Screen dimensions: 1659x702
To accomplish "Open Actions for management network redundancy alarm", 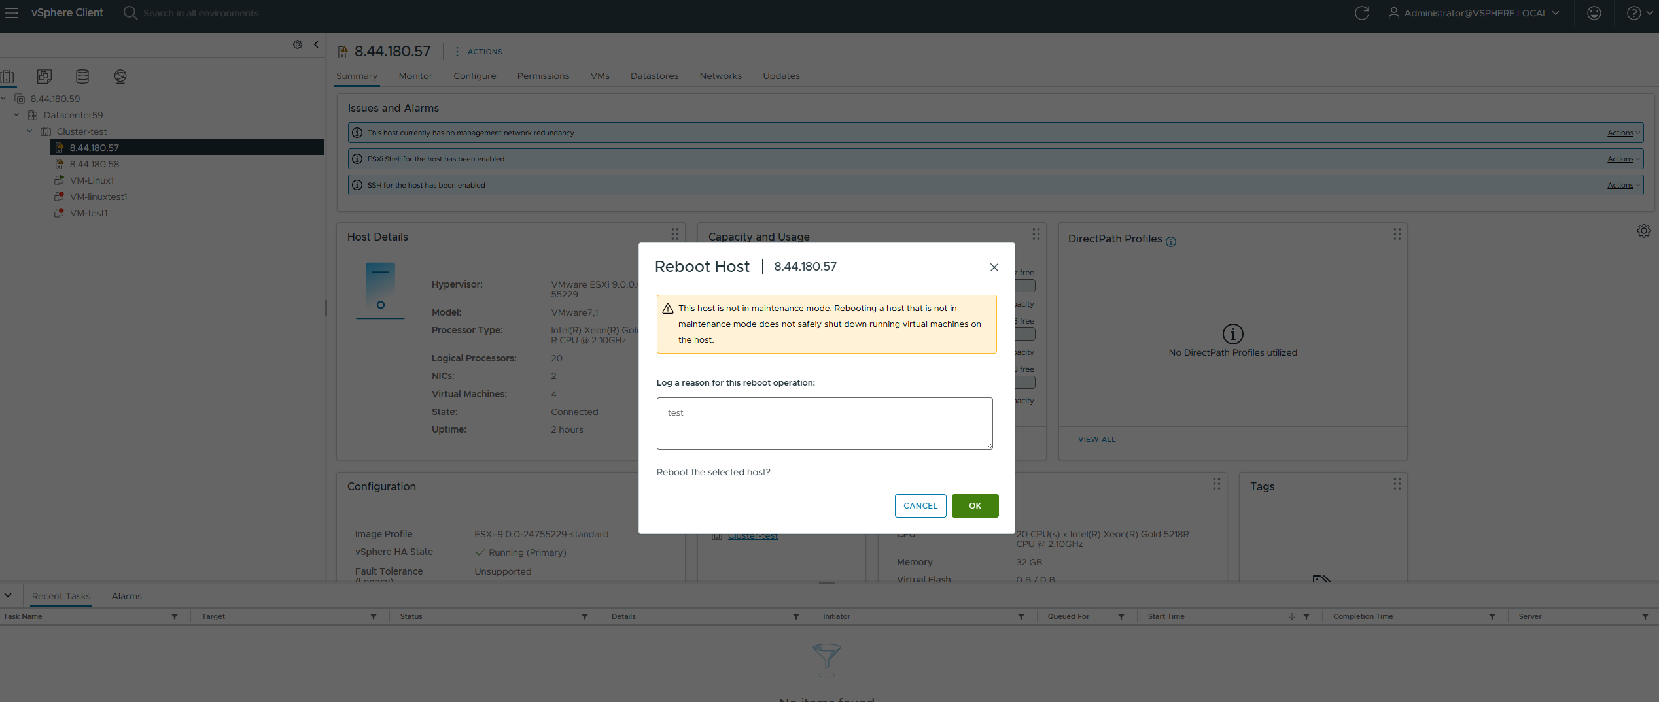I will [1624, 133].
